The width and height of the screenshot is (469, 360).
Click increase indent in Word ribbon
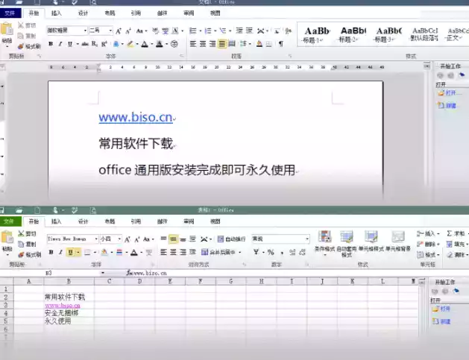pos(249,31)
